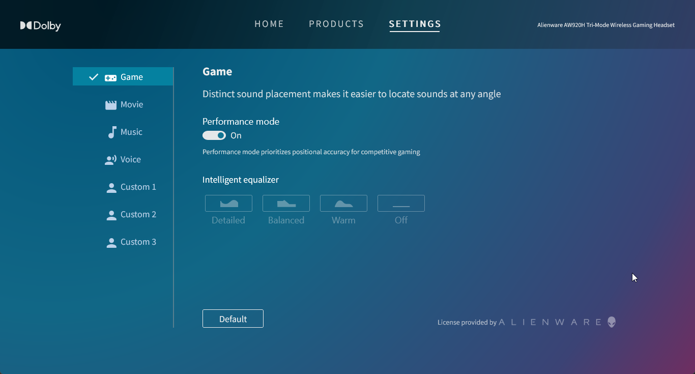This screenshot has width=695, height=374.
Task: Select the Movie clapperboard icon
Action: [110, 105]
